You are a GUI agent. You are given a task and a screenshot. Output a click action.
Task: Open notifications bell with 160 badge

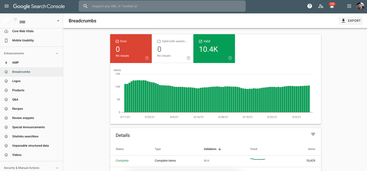click(332, 6)
